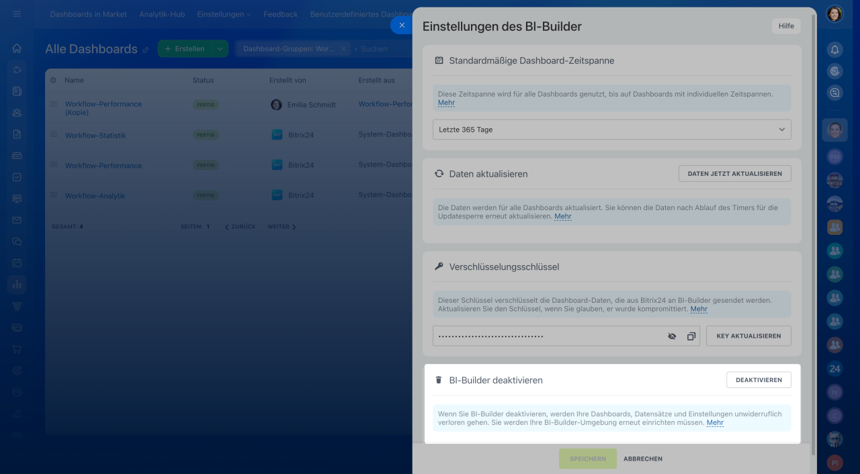Open the user profile avatar at top right

[x=834, y=13]
